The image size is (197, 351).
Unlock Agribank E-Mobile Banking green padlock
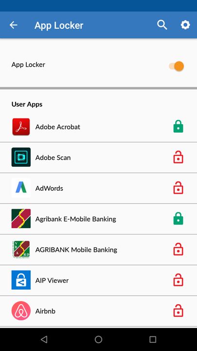click(x=178, y=218)
